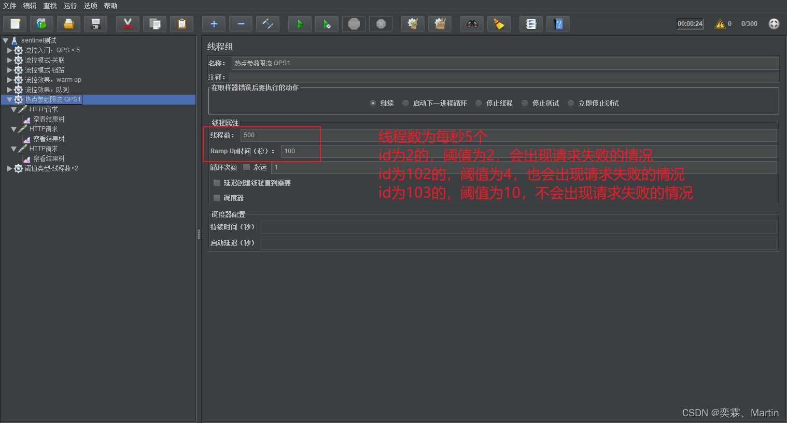Click the Function helper list icon

click(x=531, y=24)
